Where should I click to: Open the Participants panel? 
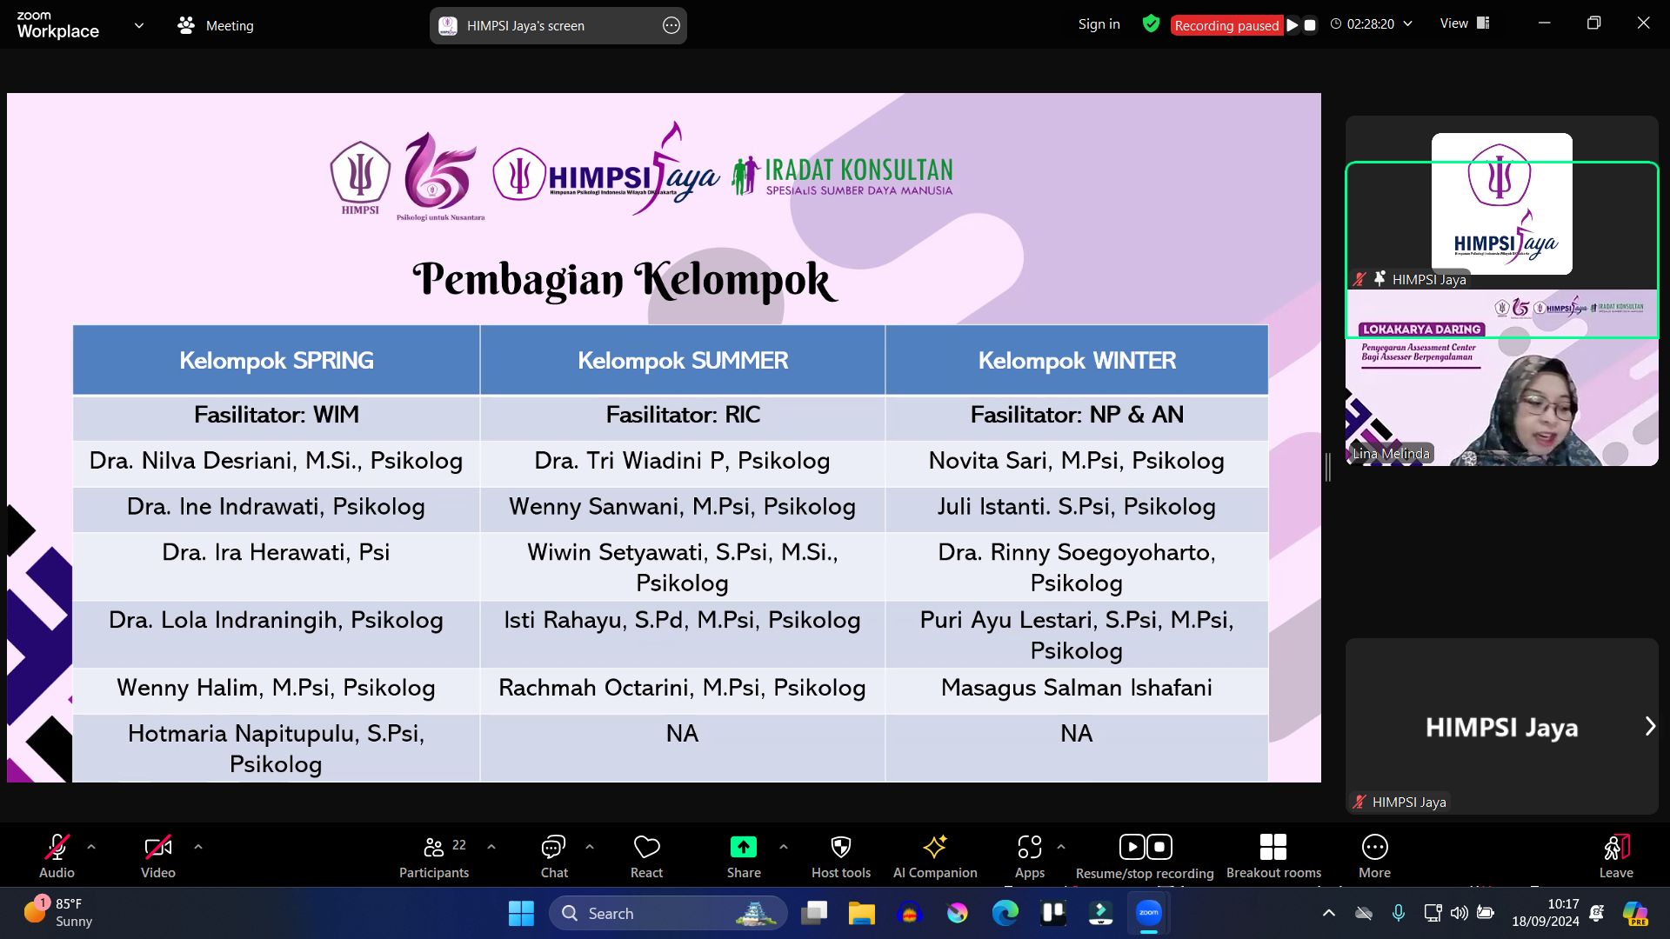coord(434,847)
